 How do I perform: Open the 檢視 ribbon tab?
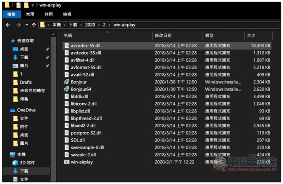click(x=67, y=14)
